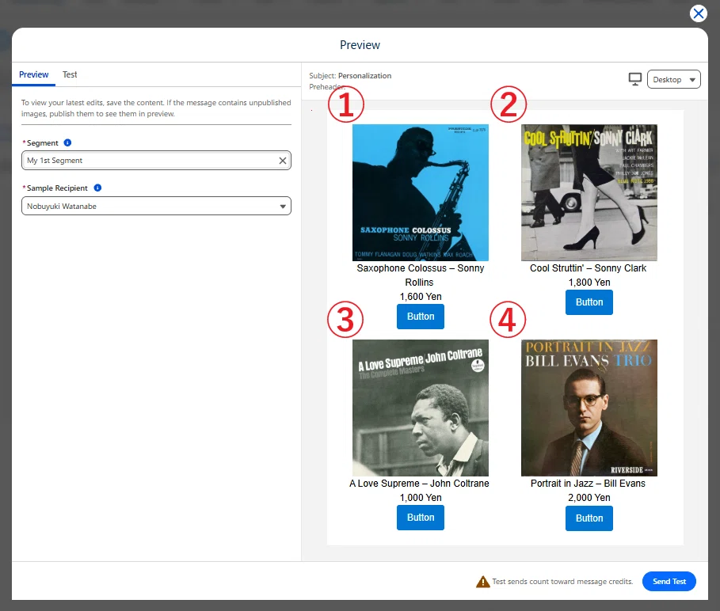Viewport: 720px width, 611px height.
Task: Open the Desktop view dropdown
Action: pos(673,79)
